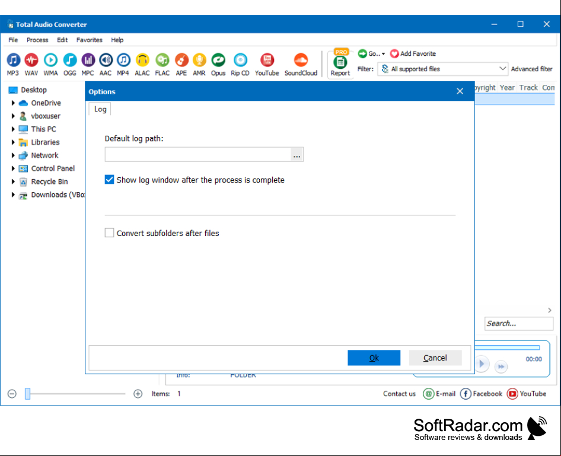
Task: Open the File menu
Action: [13, 40]
